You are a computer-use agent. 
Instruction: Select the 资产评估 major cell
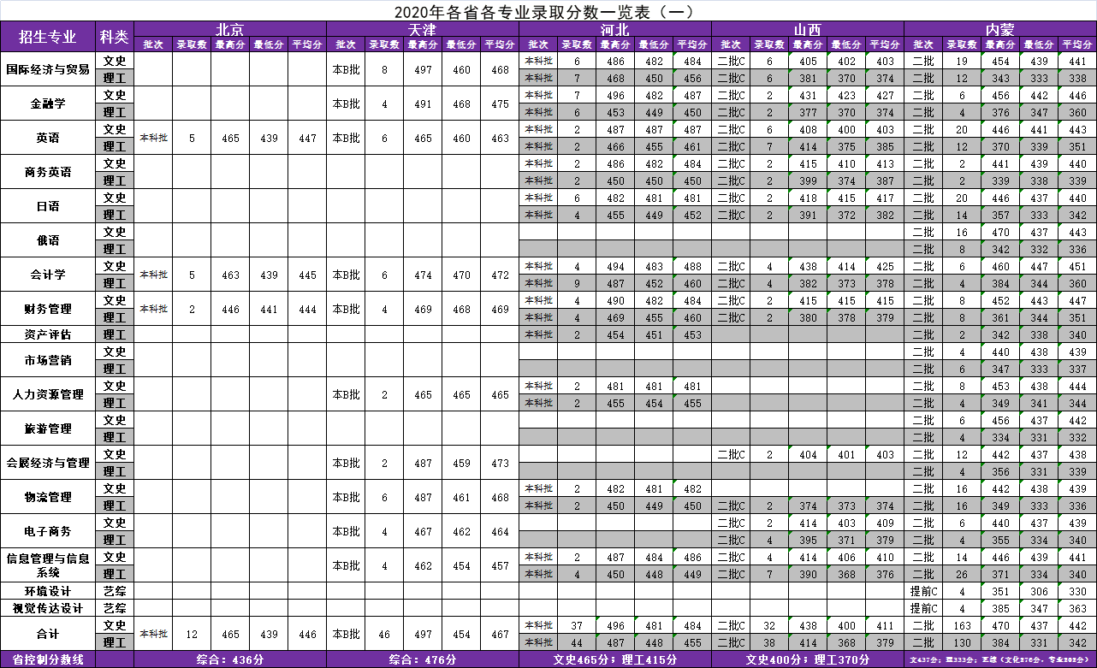pos(48,334)
